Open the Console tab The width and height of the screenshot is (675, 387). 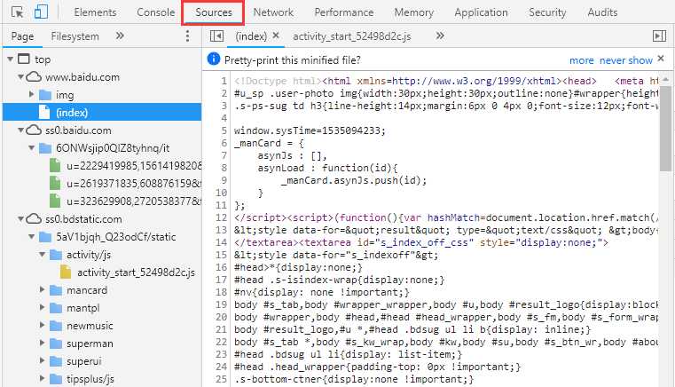click(x=155, y=12)
